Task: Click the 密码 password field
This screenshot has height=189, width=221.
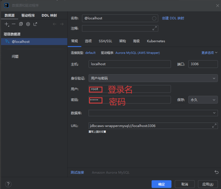Action: pyautogui.click(x=130, y=100)
